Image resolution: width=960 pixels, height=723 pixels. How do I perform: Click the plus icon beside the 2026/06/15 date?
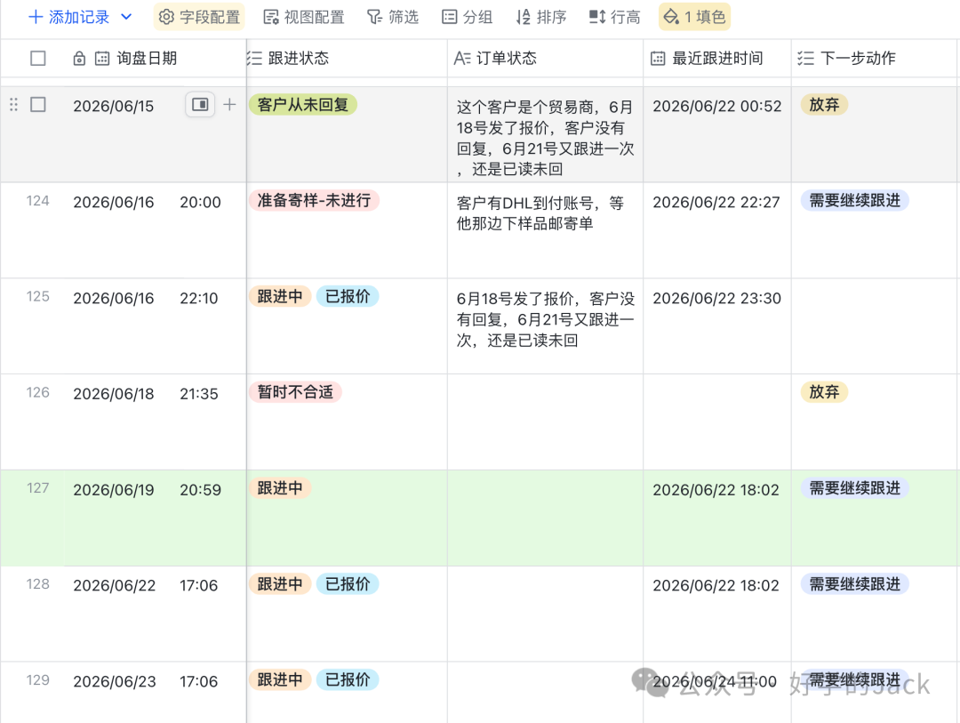tap(229, 105)
